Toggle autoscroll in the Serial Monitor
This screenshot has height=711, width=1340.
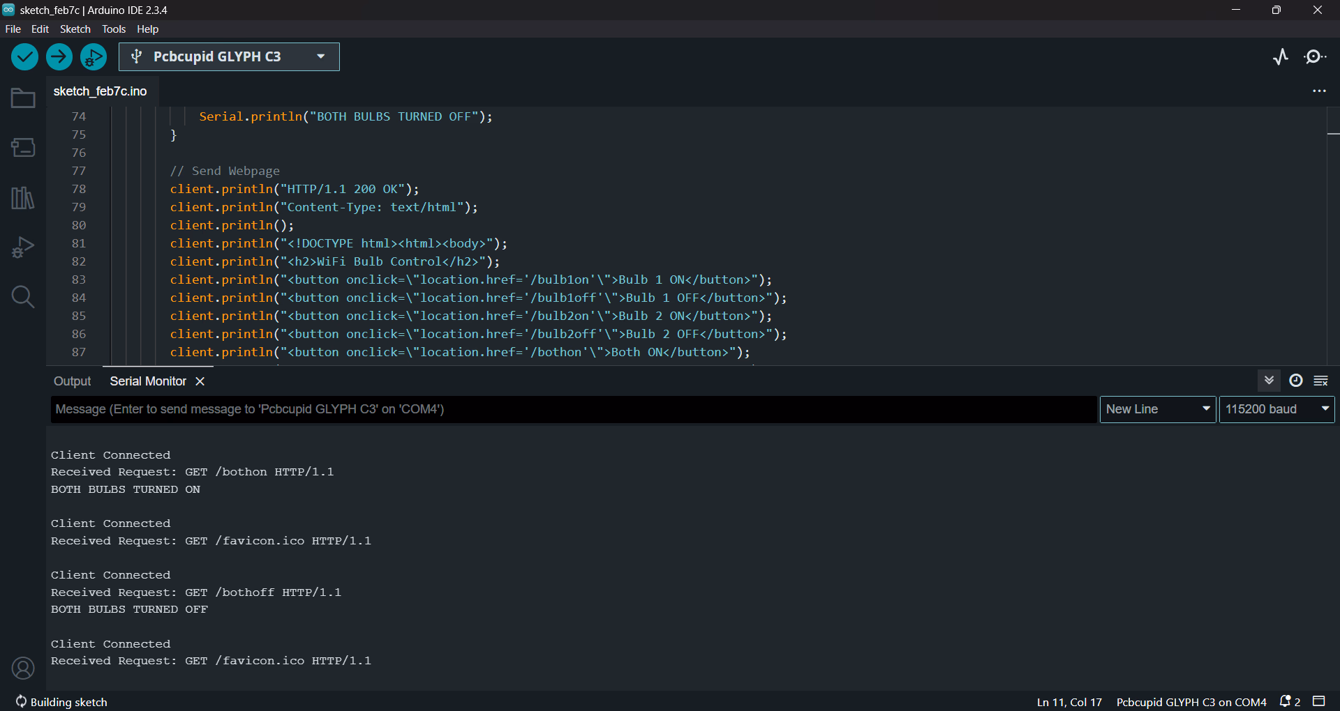coord(1269,381)
